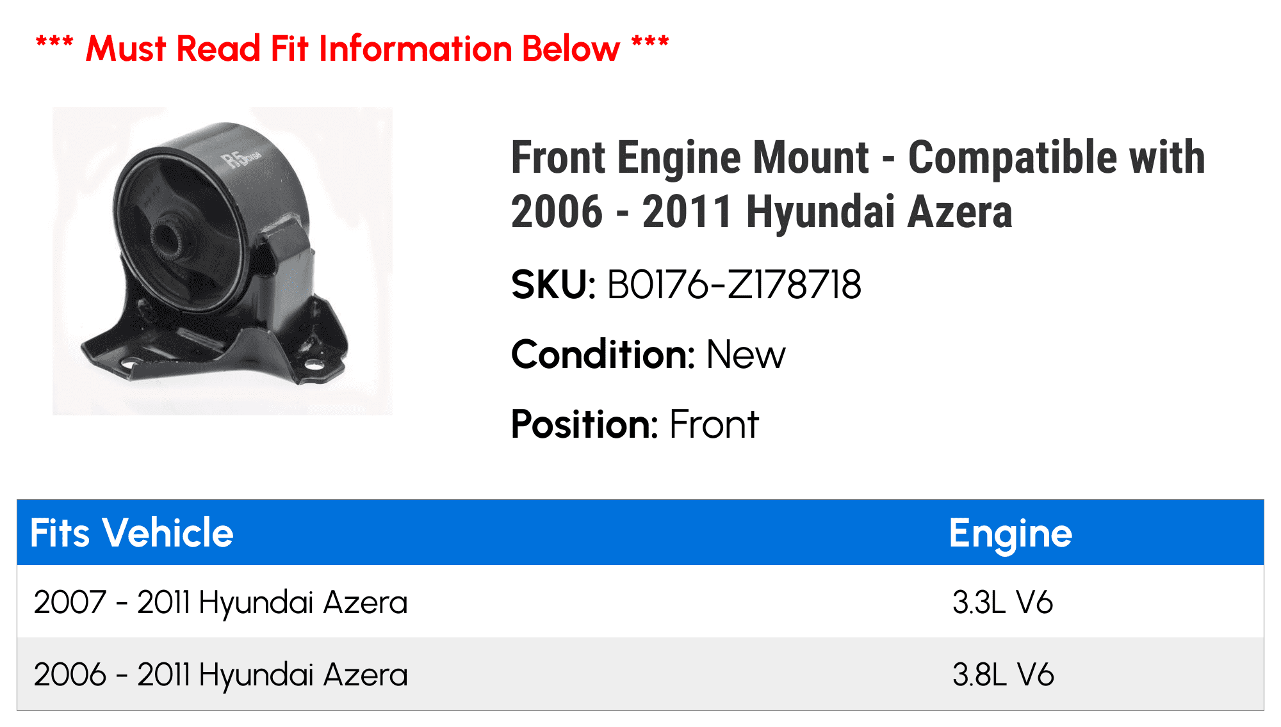Click the 'Engine' column header
The width and height of the screenshot is (1281, 727).
tap(1010, 532)
